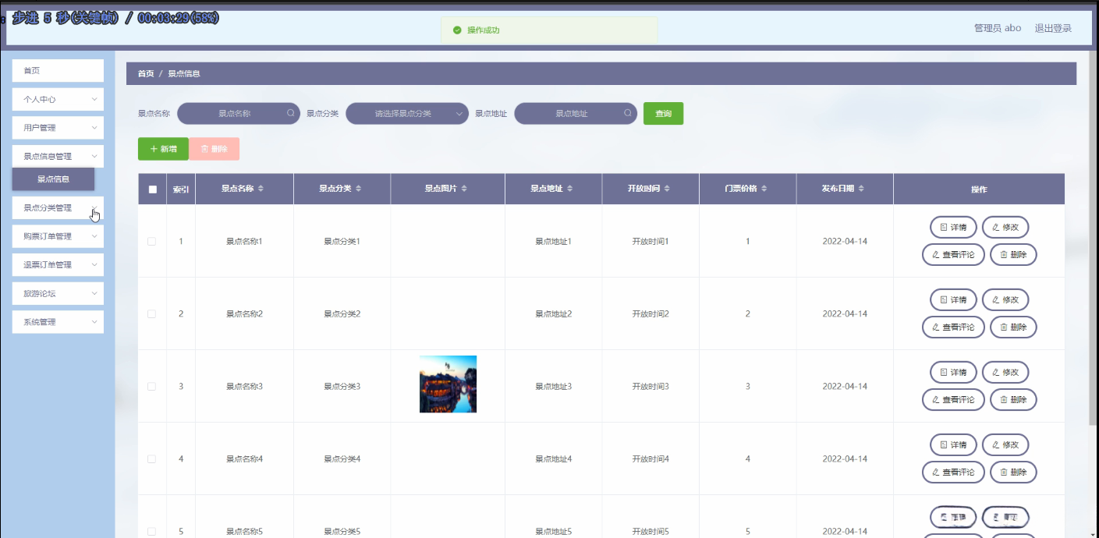This screenshot has width=1099, height=538.
Task: Check the checkbox for row 景点名称4
Action: coord(151,459)
